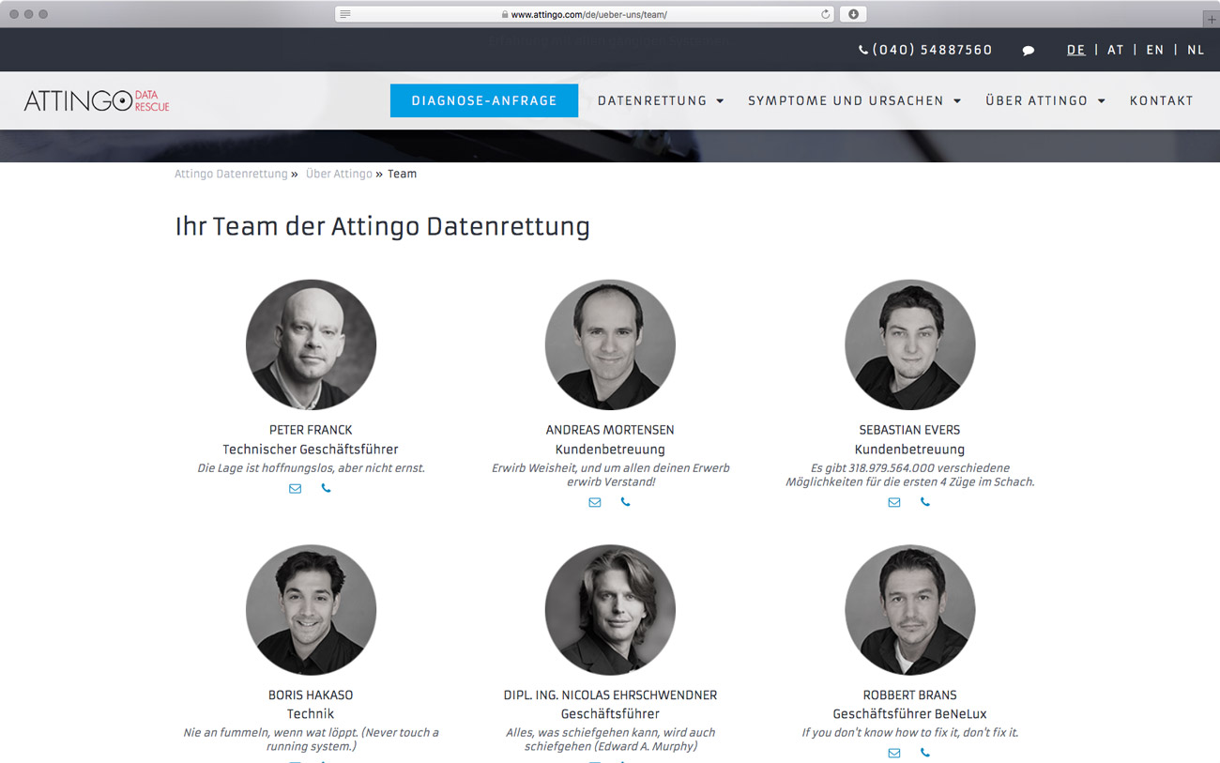Click the title Geschäftsführer BeNeLux
The width and height of the screenshot is (1220, 763).
point(909,714)
